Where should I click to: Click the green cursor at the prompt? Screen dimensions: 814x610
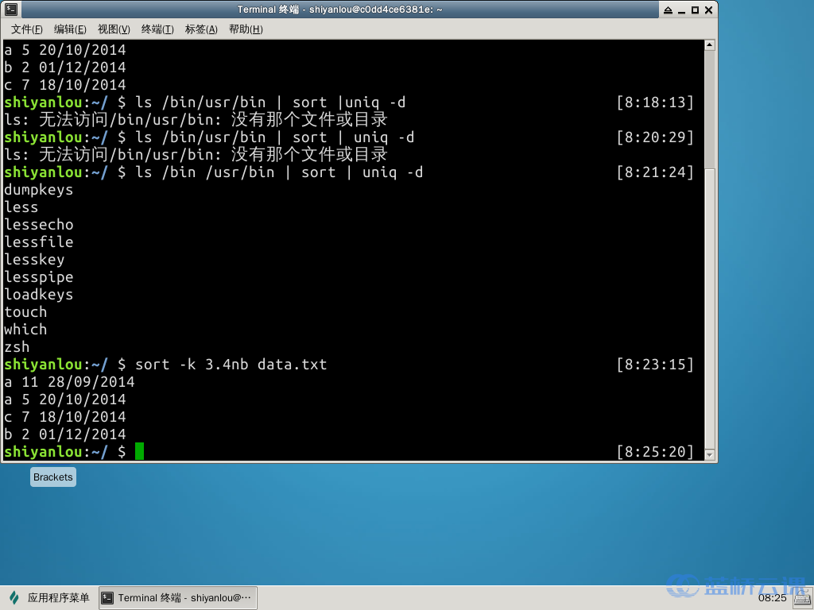pyautogui.click(x=139, y=451)
